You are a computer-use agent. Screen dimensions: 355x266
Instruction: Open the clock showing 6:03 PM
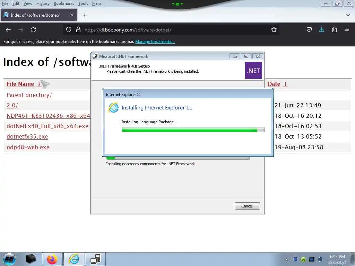pyautogui.click(x=337, y=259)
